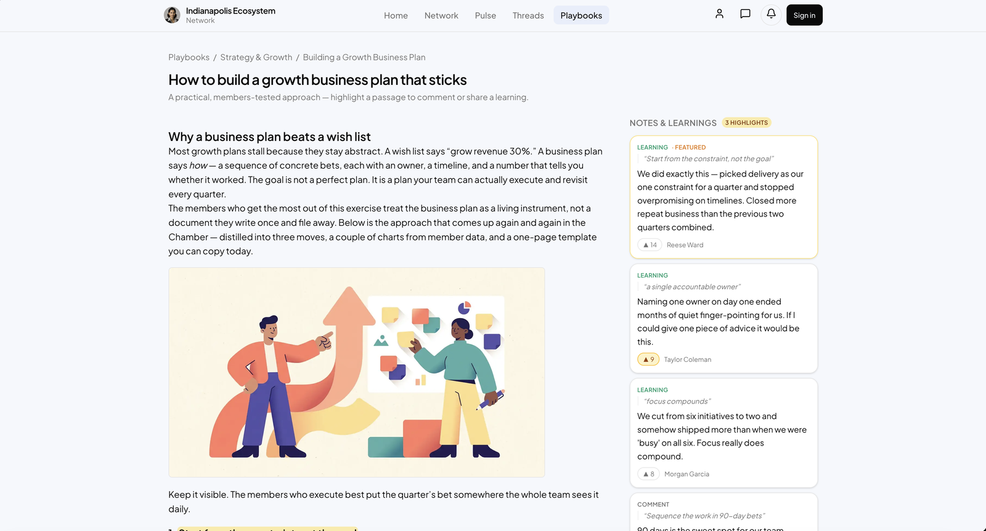
Task: Go to the Home nav item
Action: tap(396, 15)
